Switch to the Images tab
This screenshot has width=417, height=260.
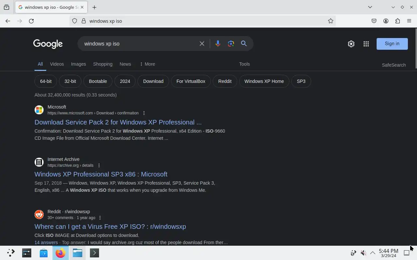(79, 64)
